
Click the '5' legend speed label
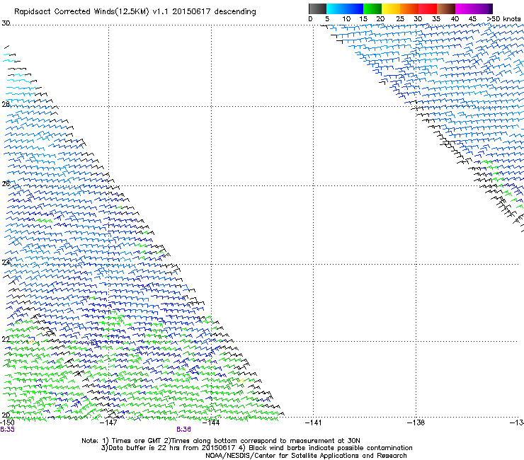click(327, 18)
